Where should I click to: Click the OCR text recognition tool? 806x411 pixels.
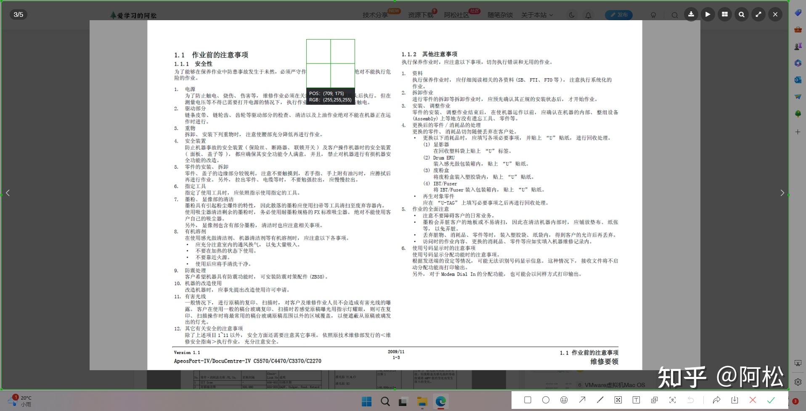coord(673,400)
